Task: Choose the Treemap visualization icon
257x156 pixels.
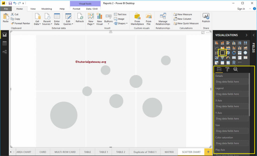Action: [x=240, y=53]
